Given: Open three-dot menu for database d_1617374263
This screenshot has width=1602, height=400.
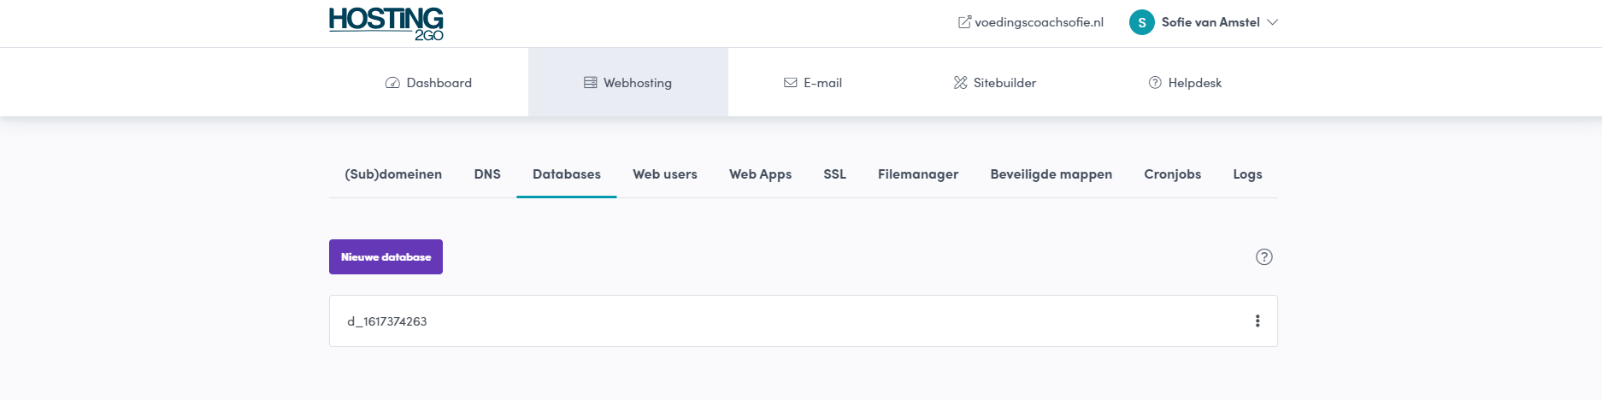Looking at the screenshot, I should tap(1257, 321).
